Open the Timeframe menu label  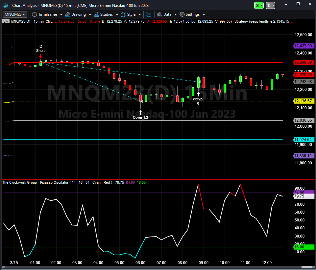pyautogui.click(x=48, y=14)
